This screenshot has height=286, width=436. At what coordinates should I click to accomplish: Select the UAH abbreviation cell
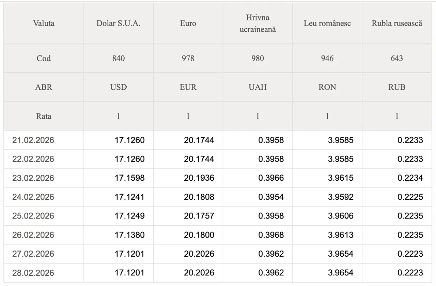pyautogui.click(x=258, y=87)
